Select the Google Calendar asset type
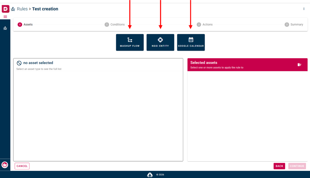The height and width of the screenshot is (178, 310). 191,42
